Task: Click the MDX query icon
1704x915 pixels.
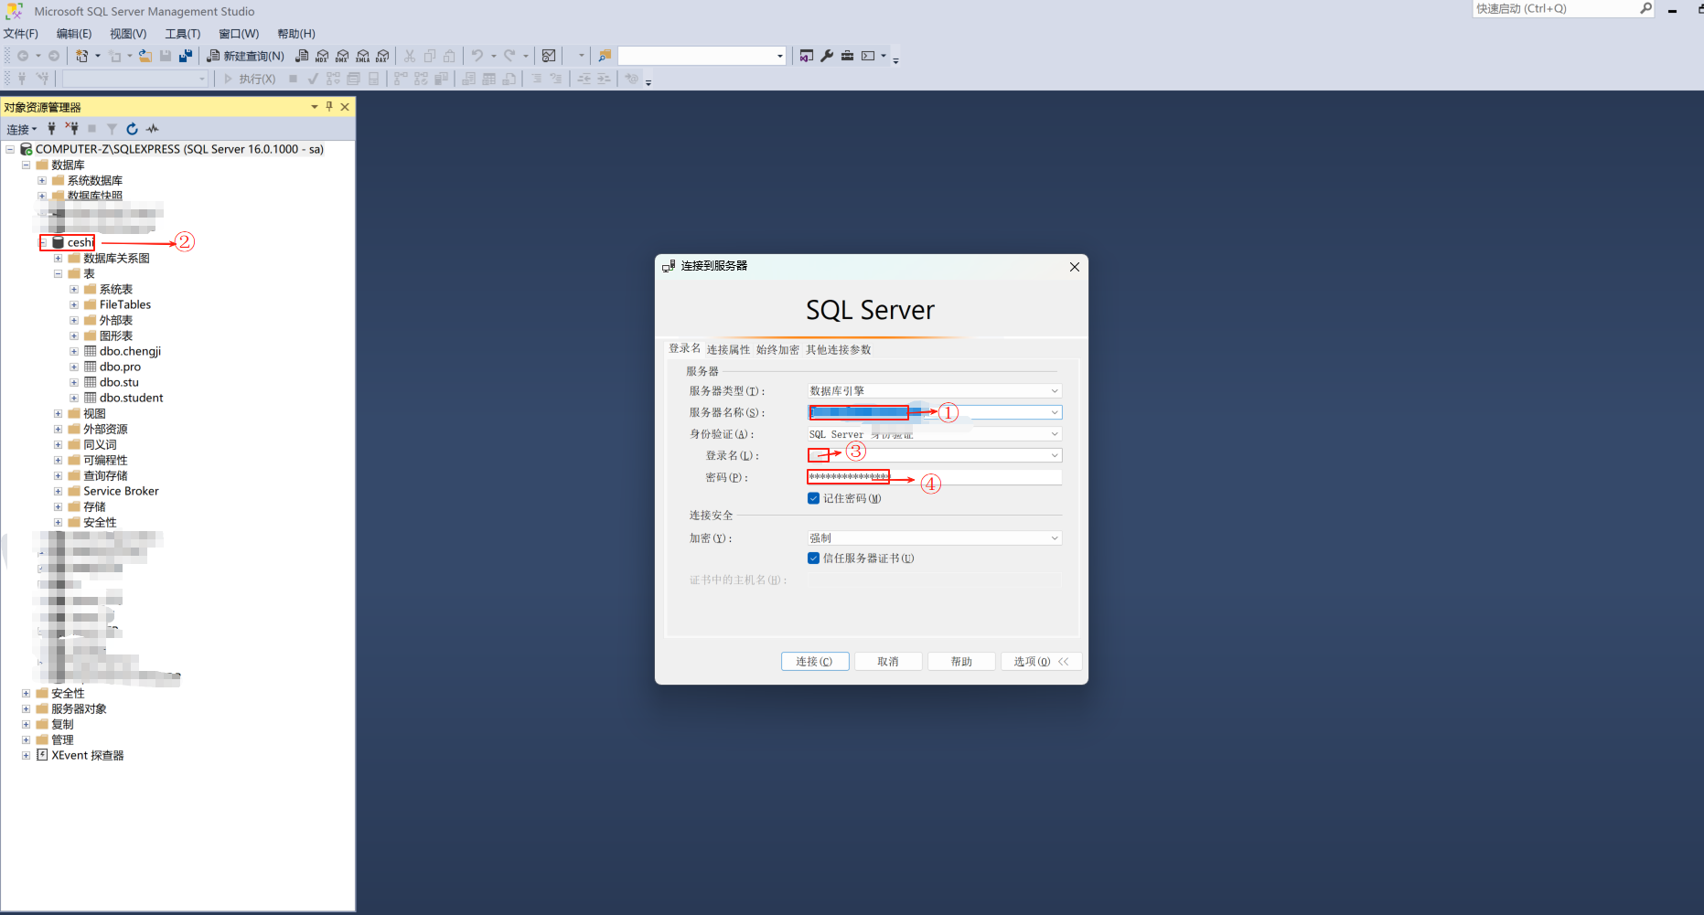Action: tap(322, 56)
